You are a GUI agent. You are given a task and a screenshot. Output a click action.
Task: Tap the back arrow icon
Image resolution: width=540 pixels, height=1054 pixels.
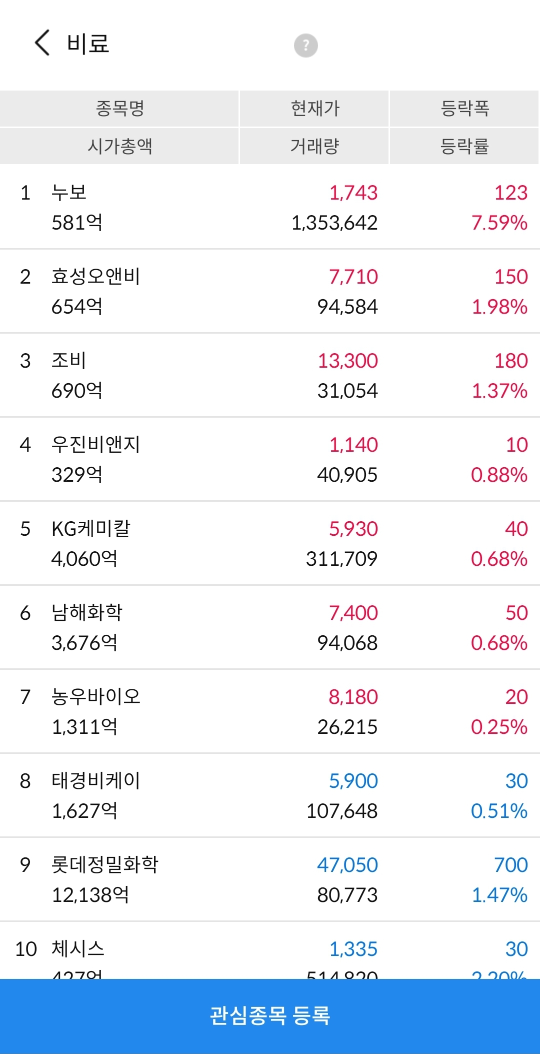42,43
